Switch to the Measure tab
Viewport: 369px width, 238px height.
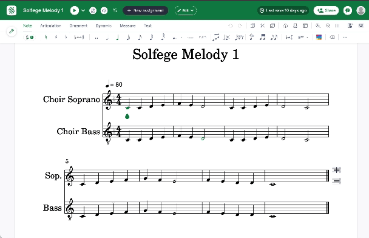click(x=127, y=25)
